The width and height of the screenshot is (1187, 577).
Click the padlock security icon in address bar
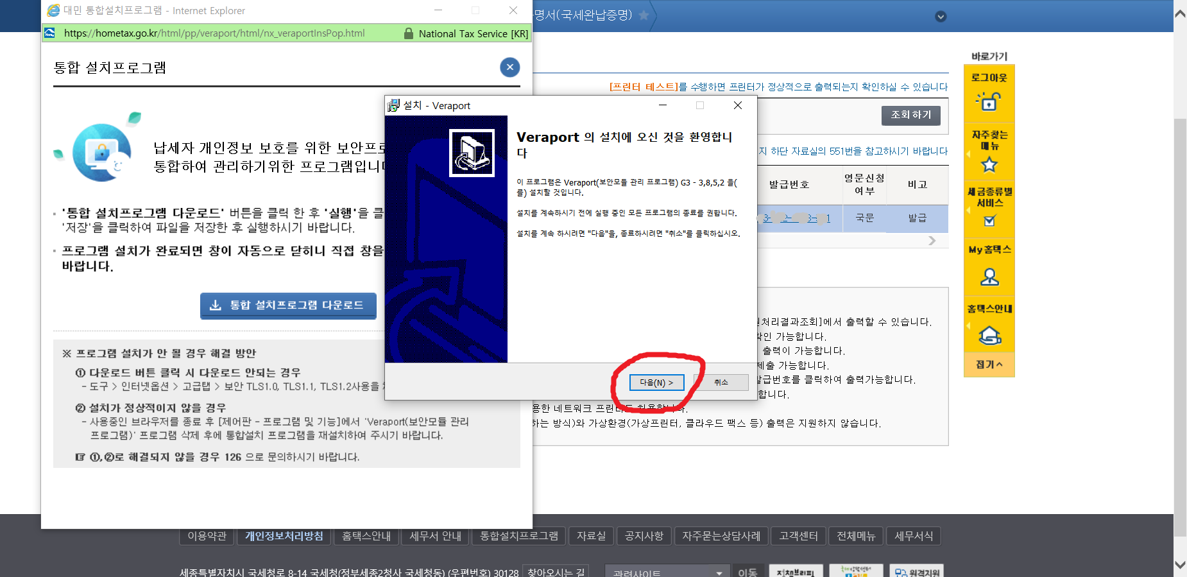click(x=408, y=33)
